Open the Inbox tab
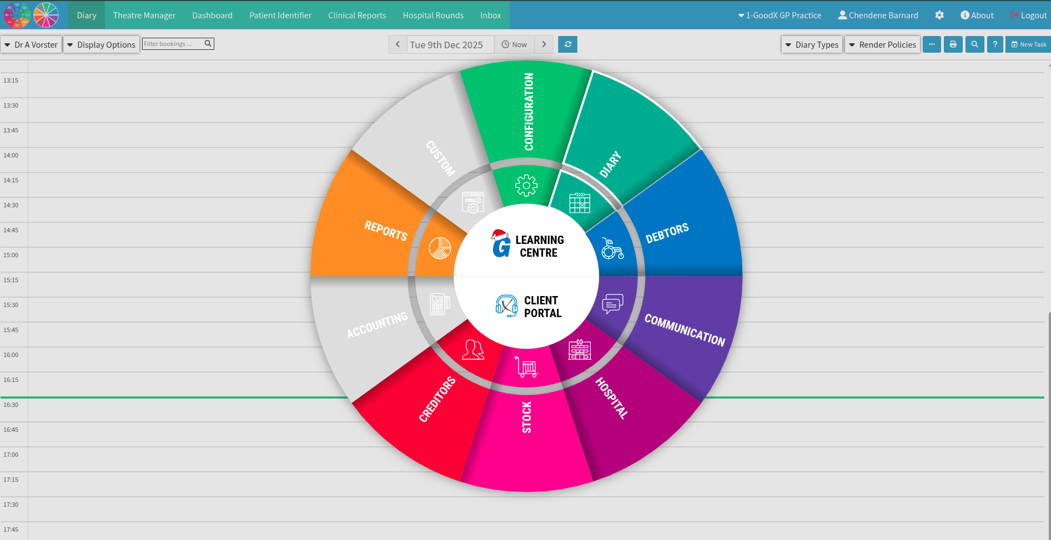Viewport: 1051px width, 540px height. click(491, 15)
